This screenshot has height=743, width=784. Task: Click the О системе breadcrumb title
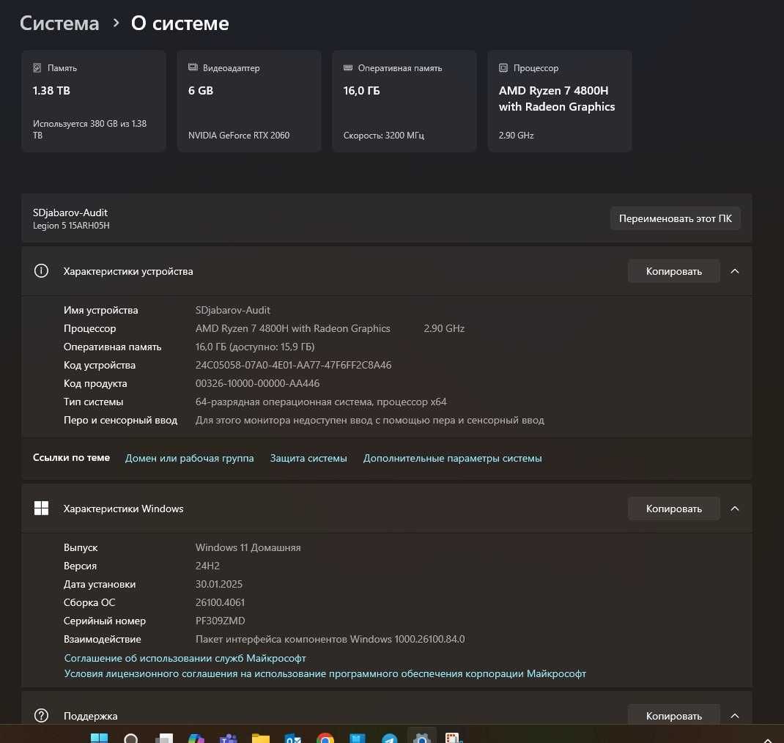tap(180, 23)
